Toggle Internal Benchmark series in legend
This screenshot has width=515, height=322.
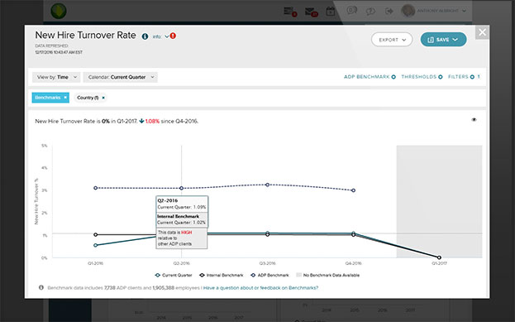click(x=222, y=275)
